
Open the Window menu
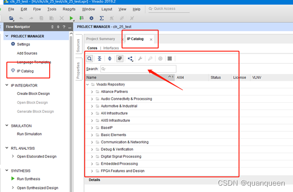click(88, 9)
